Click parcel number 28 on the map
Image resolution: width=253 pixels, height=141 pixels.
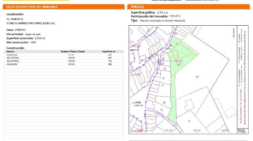coord(163,59)
